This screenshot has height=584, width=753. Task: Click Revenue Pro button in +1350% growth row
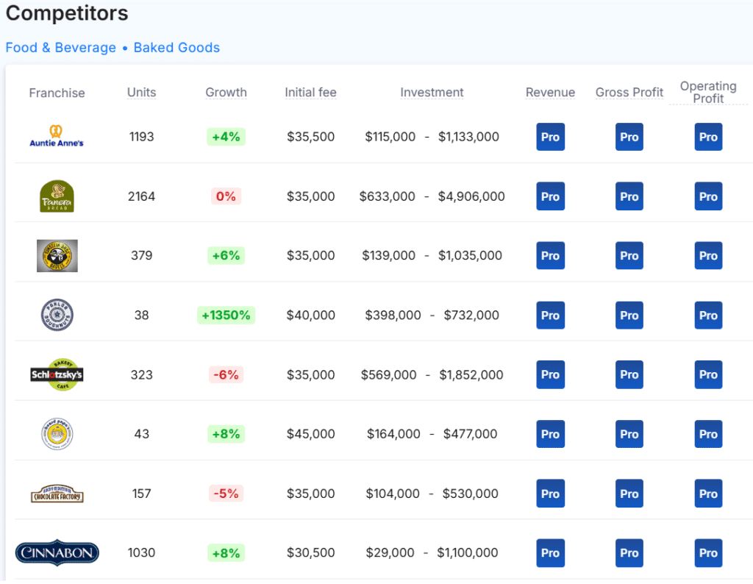click(550, 315)
